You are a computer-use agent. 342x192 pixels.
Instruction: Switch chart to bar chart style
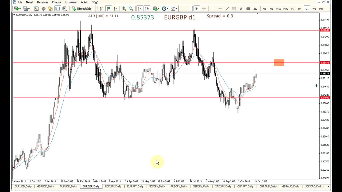[x=102, y=9]
